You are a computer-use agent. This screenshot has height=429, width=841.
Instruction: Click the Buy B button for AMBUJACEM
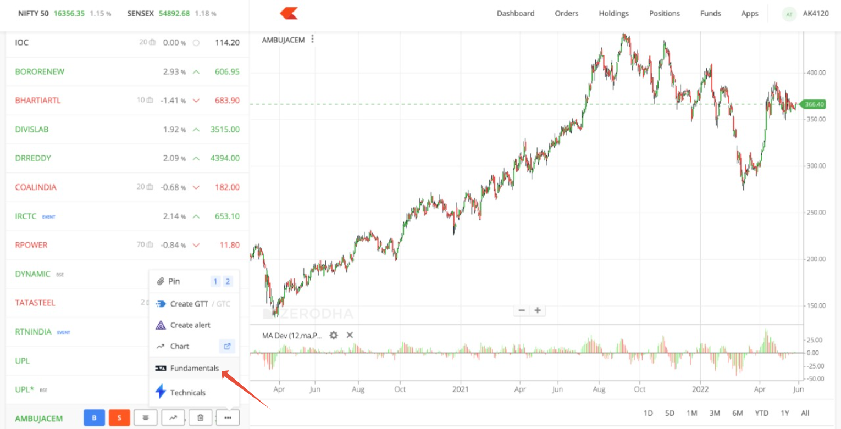pos(94,418)
